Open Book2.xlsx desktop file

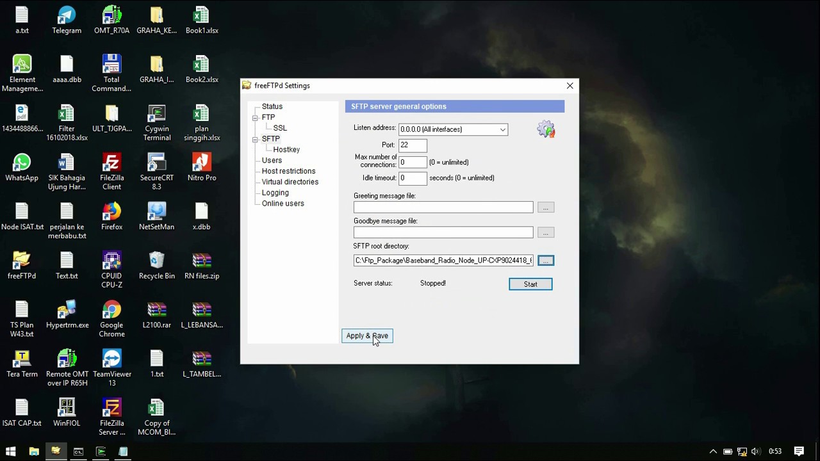pyautogui.click(x=202, y=69)
